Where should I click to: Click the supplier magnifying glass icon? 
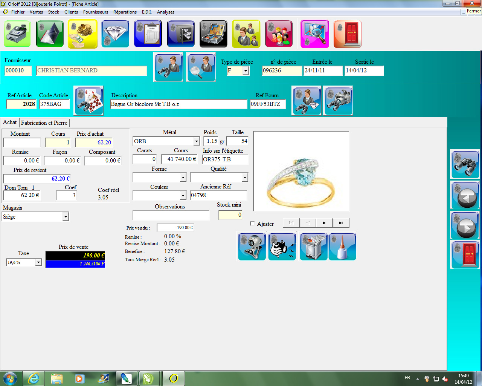[x=201, y=67]
